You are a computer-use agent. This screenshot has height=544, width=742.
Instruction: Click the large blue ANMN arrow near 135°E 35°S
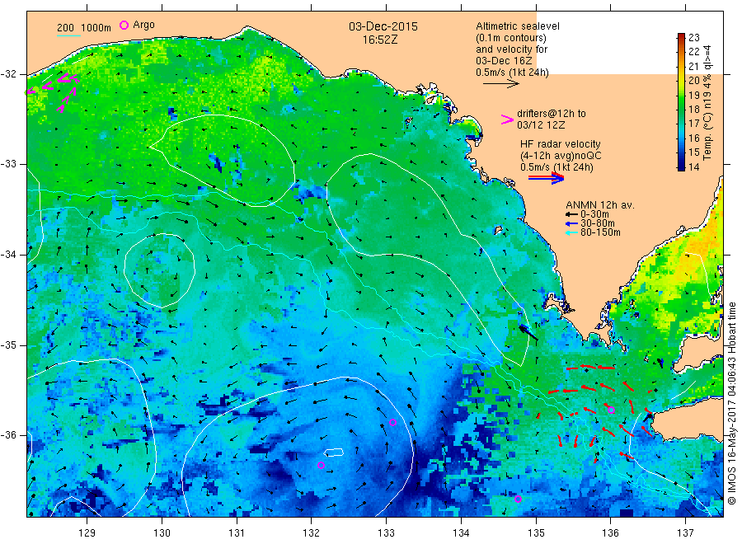pyautogui.click(x=528, y=332)
